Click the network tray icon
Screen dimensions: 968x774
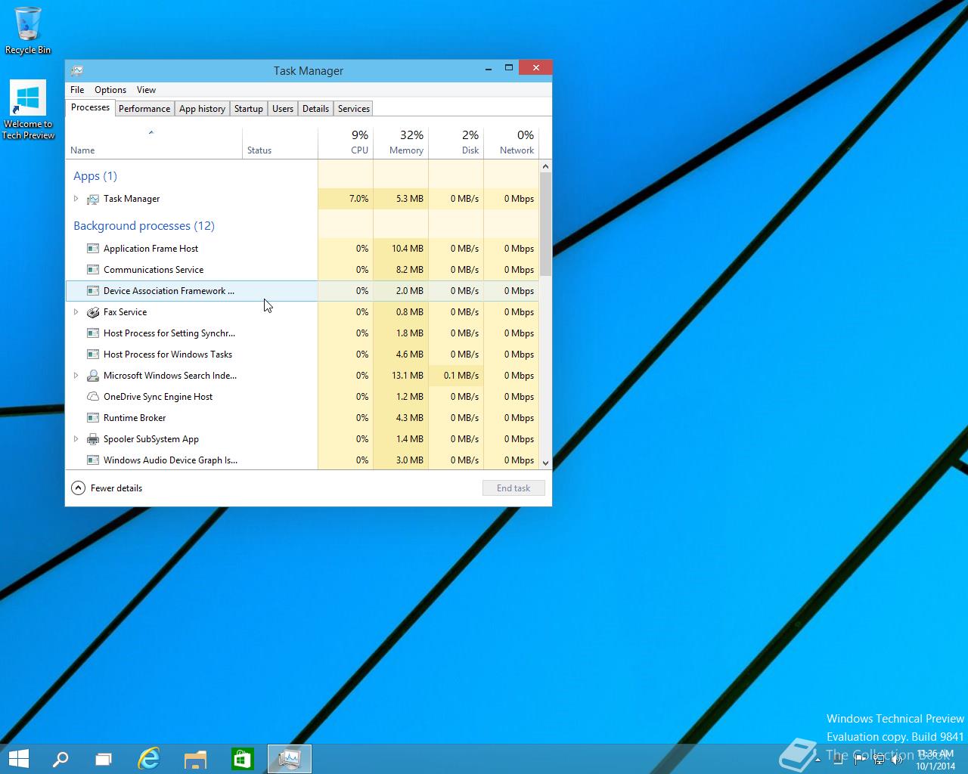pyautogui.click(x=878, y=760)
